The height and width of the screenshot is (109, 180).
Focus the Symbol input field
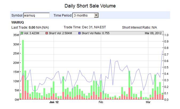point(36,15)
